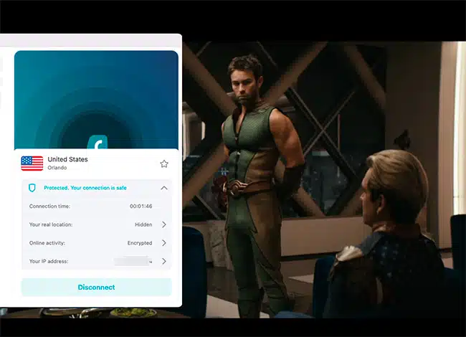Click the Your real location label
466x337 pixels.
click(x=51, y=224)
